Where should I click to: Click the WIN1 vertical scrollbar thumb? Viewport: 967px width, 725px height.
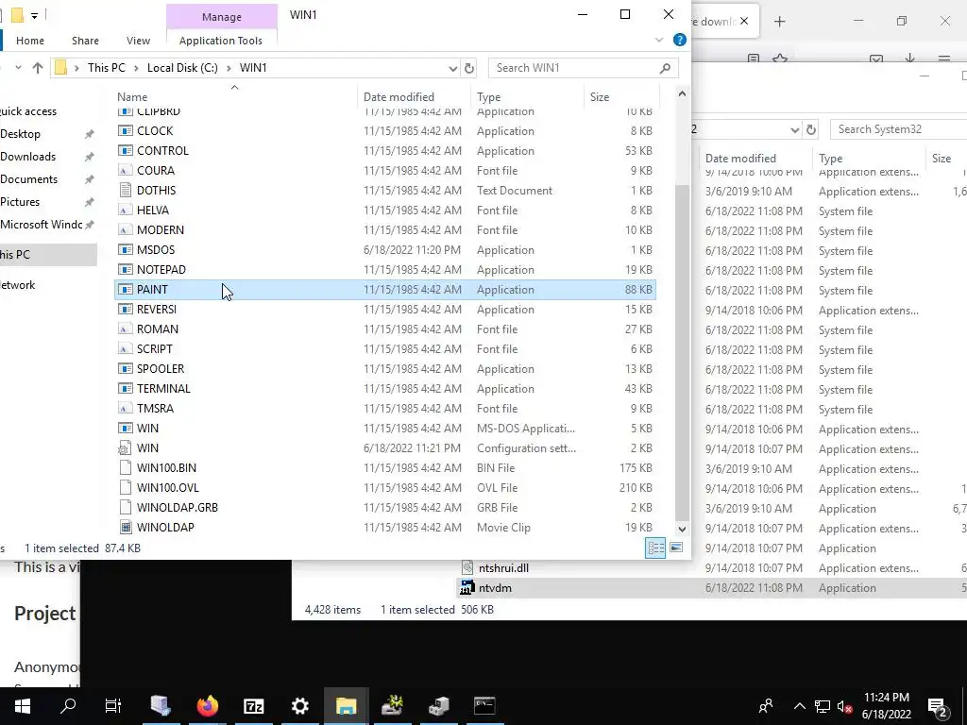[682, 351]
